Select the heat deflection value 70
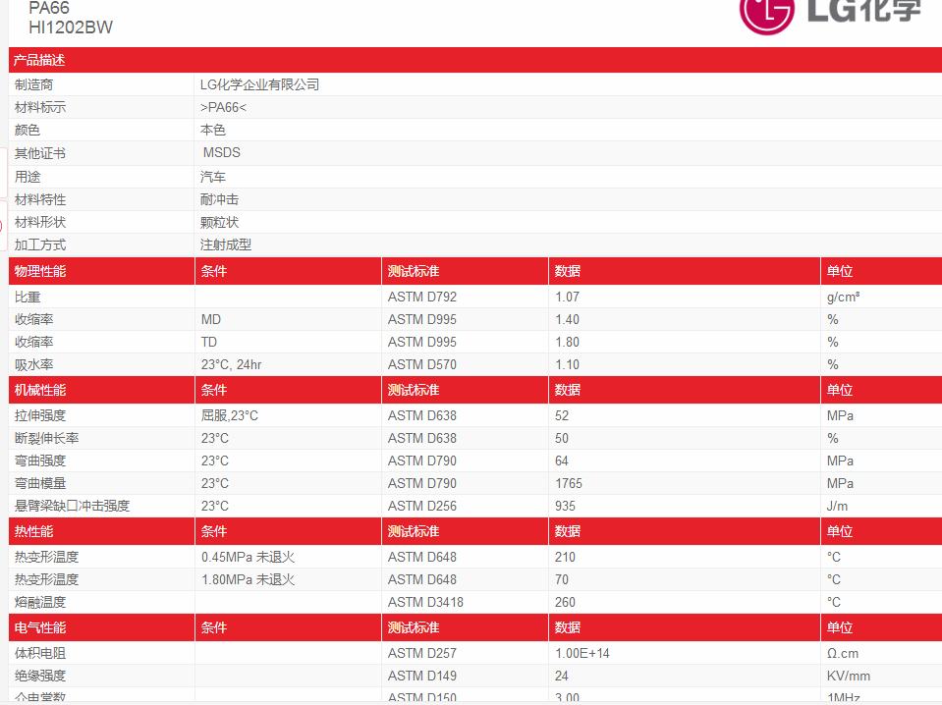 coord(562,579)
